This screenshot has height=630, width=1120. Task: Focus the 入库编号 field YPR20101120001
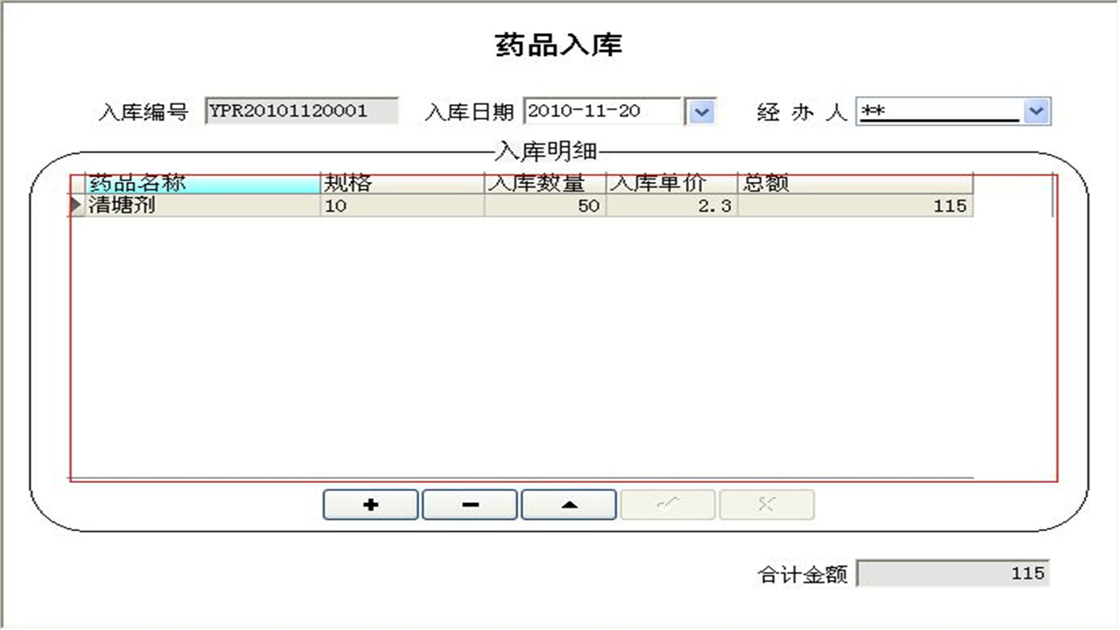[301, 112]
